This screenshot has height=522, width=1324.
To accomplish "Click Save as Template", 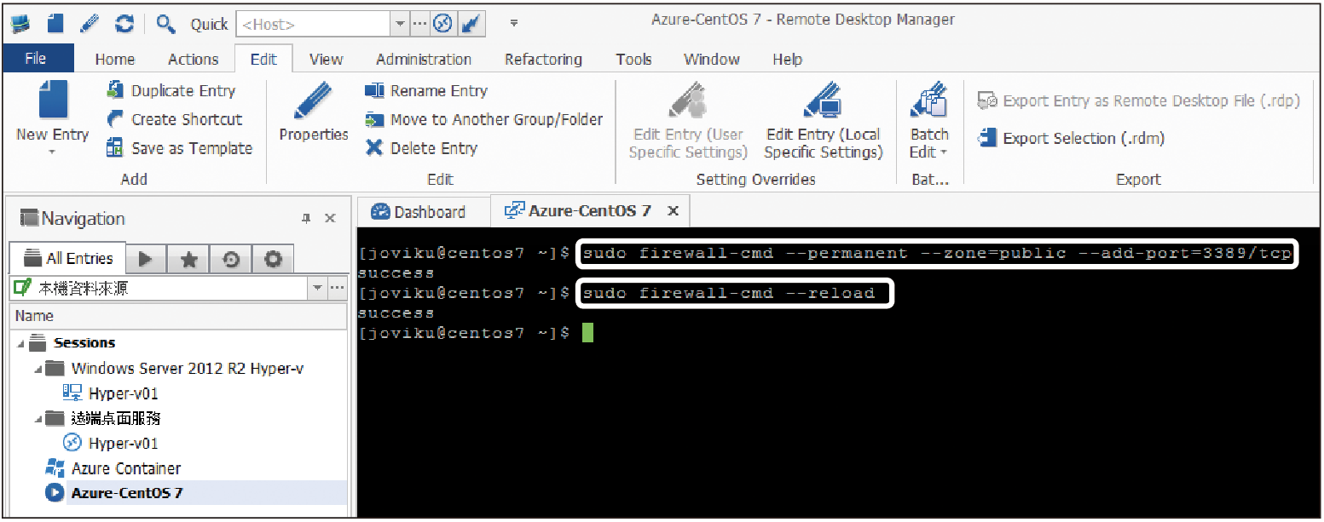I will tap(179, 148).
